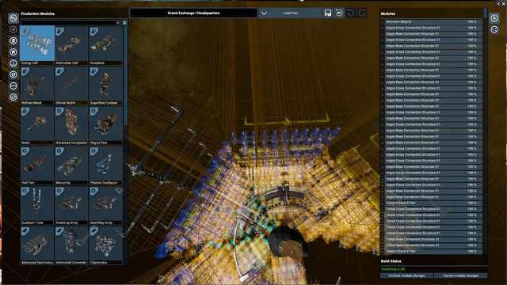This screenshot has height=285, width=507.
Task: Click the eye-shaped view icon in top toolbar
Action: click(x=339, y=13)
